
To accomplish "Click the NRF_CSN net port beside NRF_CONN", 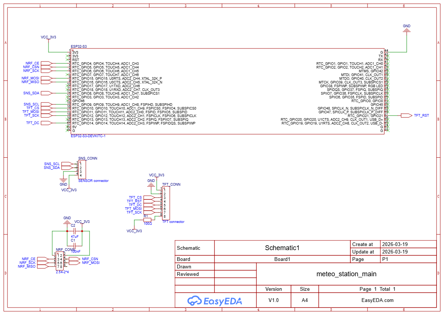I will (75, 259).
